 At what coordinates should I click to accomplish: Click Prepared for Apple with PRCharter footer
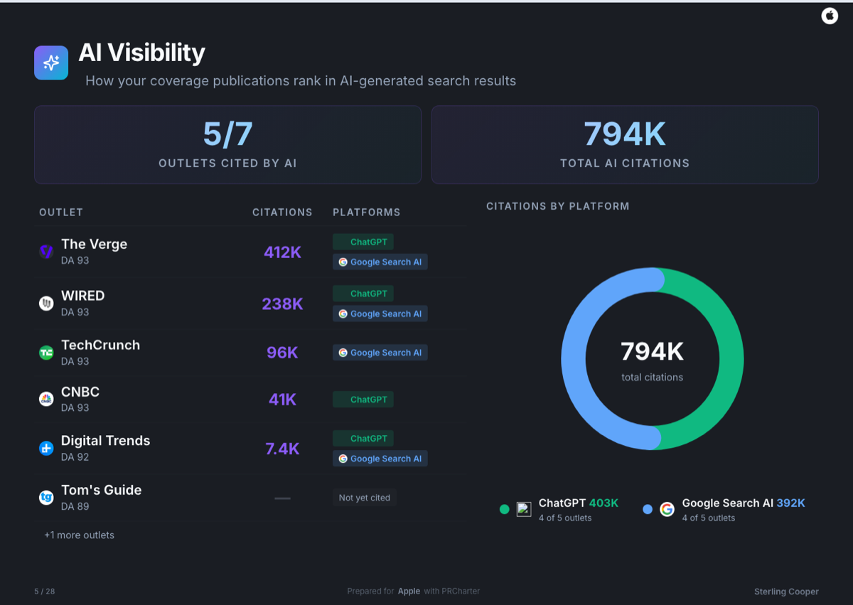(x=414, y=591)
